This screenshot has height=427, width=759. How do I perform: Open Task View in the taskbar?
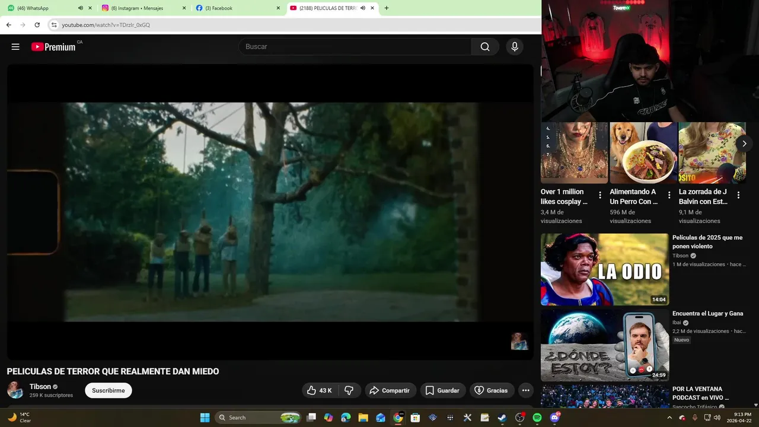(x=311, y=418)
